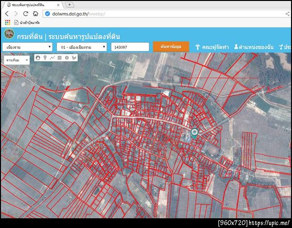Image resolution: width=292 pixels, height=228 pixels.
Task: Open the province dropdown showing เชียงราย
Action: click(27, 47)
